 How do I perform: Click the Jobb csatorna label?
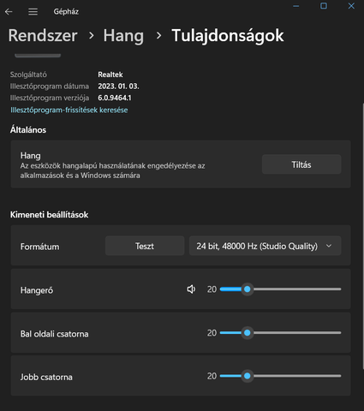(x=46, y=377)
